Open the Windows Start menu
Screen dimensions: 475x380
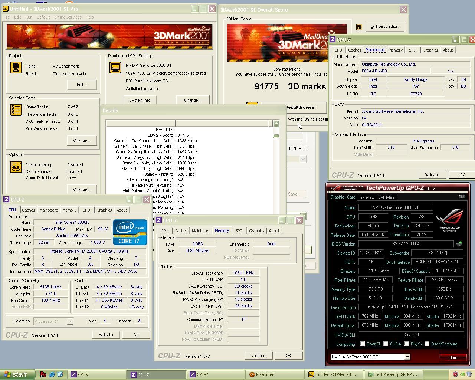tap(17, 374)
